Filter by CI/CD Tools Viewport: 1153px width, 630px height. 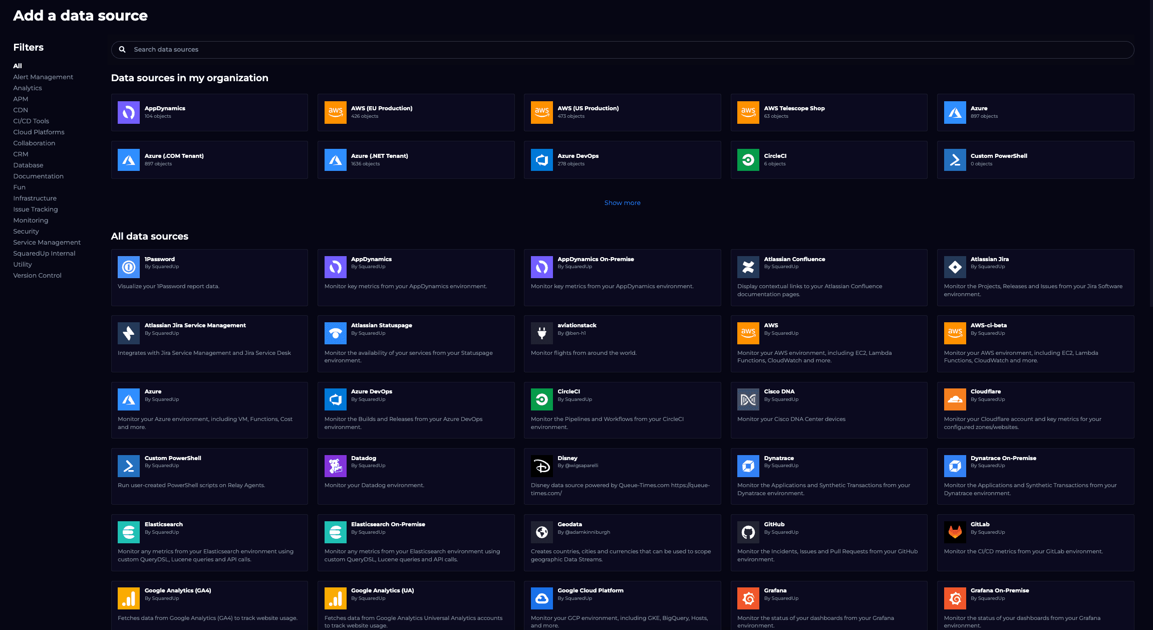tap(31, 121)
